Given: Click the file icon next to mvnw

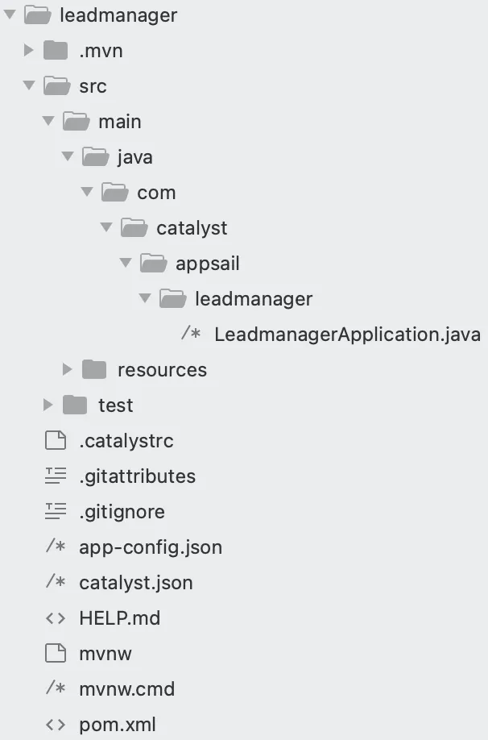Looking at the screenshot, I should click(x=56, y=654).
